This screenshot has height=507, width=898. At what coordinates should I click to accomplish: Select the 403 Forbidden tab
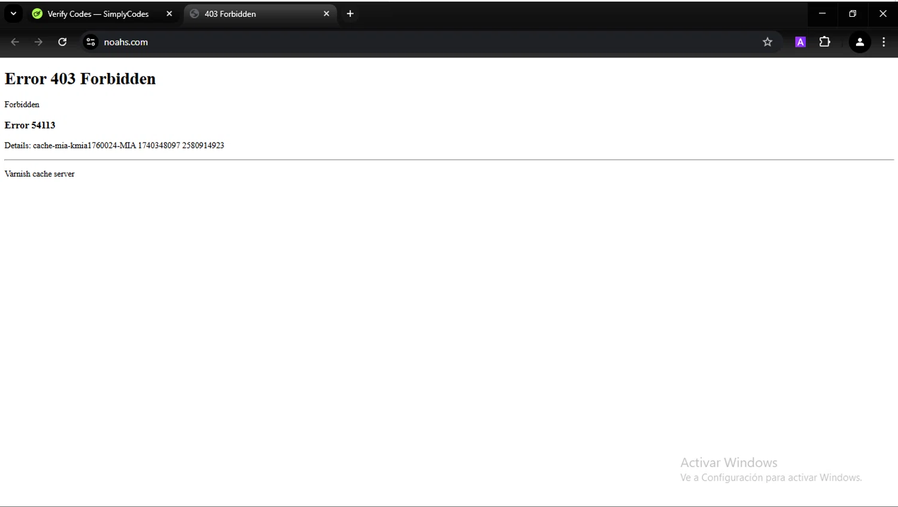click(x=260, y=14)
